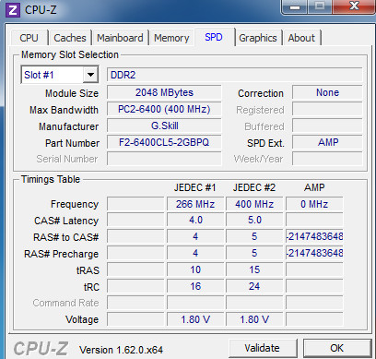The height and width of the screenshot is (359, 376).
Task: Click the Validate button
Action: [263, 348]
